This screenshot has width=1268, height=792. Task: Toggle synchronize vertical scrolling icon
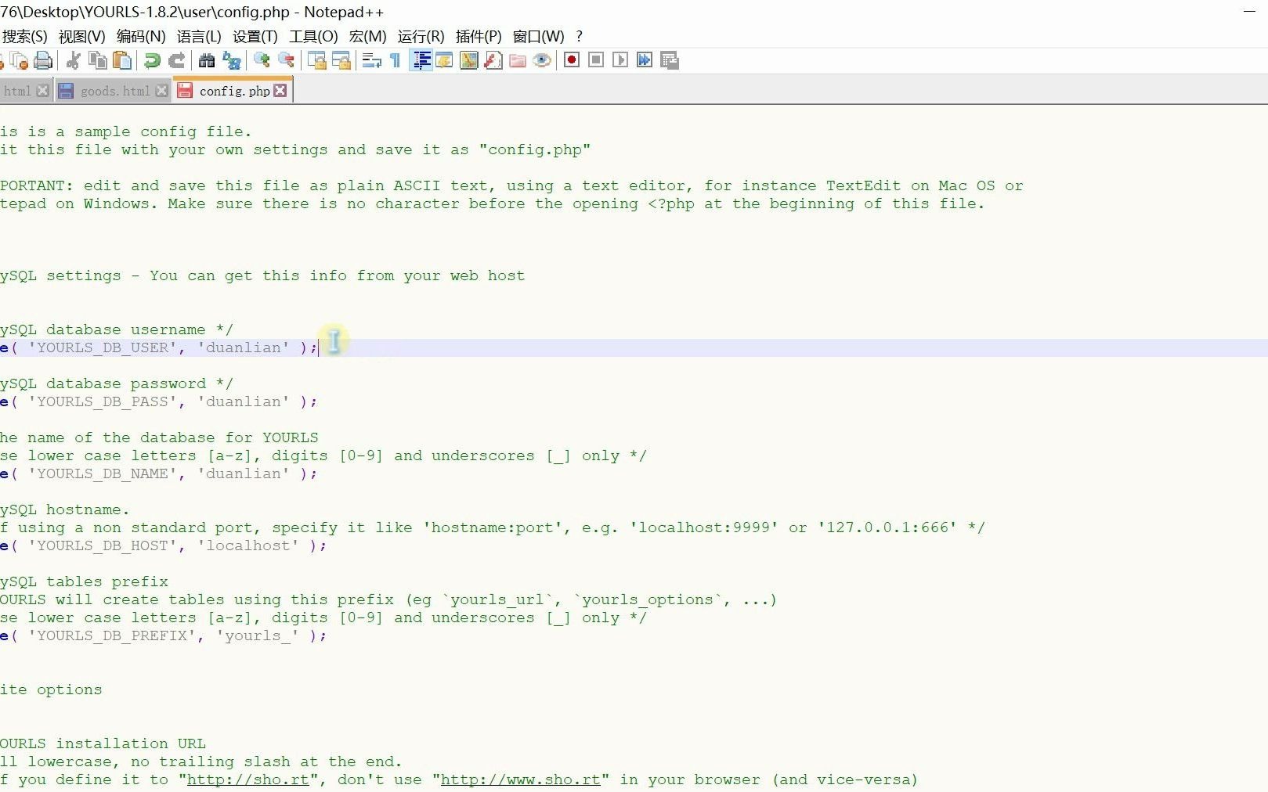tap(317, 60)
